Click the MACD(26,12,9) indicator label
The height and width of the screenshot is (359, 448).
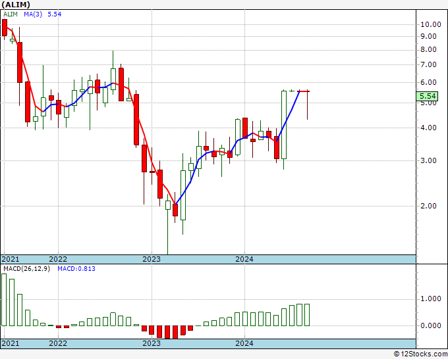pos(26,269)
